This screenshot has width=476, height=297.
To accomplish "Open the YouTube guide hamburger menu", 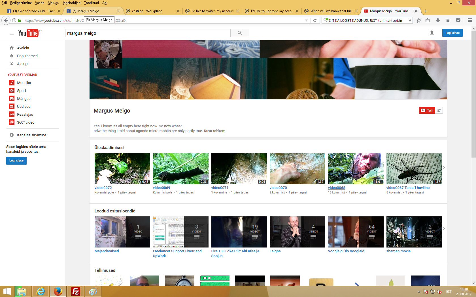I will 12,33.
